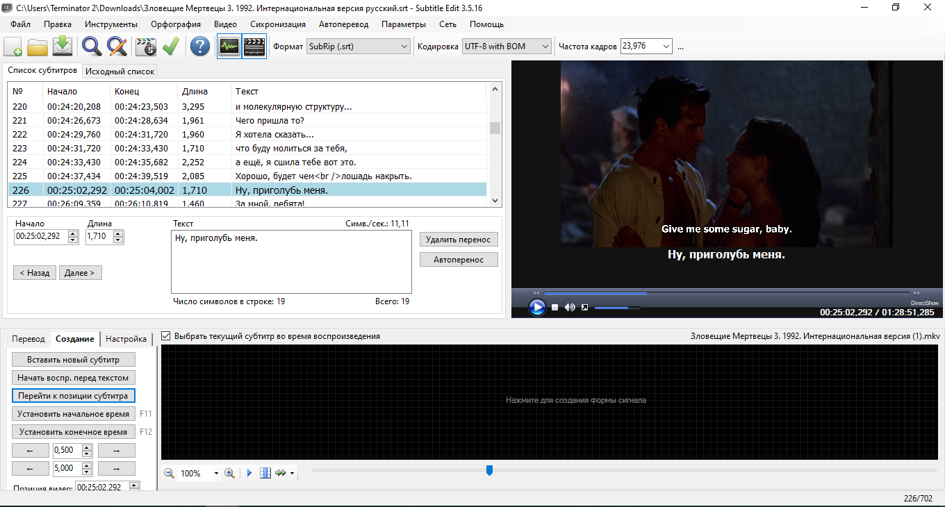Zoom in the waveform magnifier plus

[229, 473]
